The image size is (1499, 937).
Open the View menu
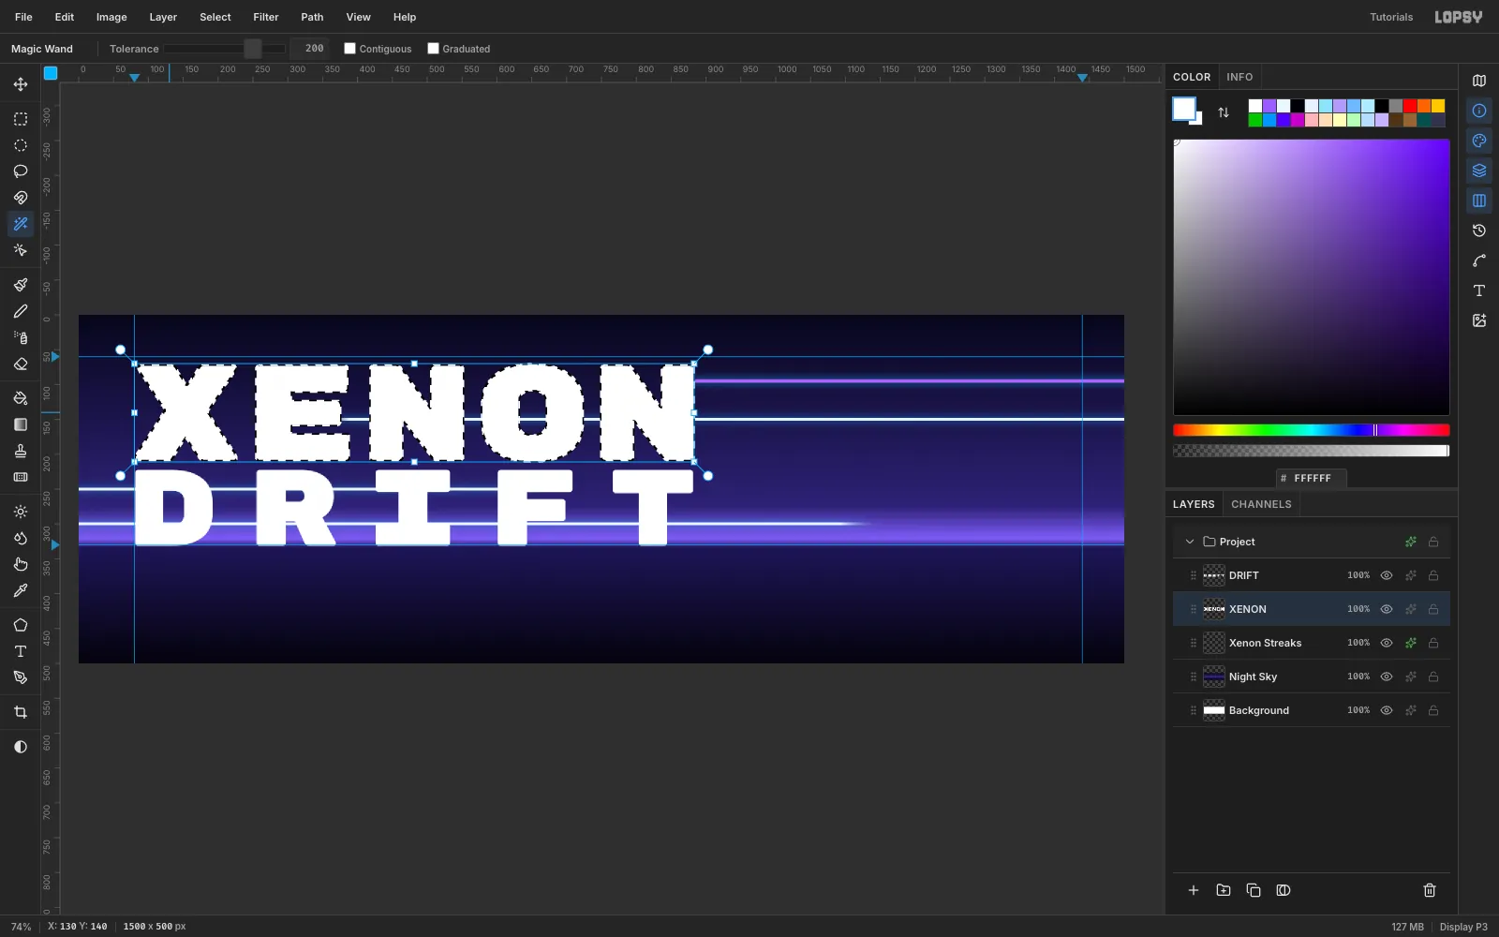(x=359, y=17)
